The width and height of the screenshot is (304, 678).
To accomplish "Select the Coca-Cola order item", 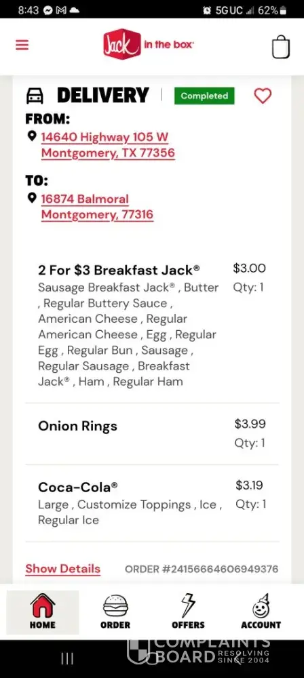I will [x=152, y=503].
